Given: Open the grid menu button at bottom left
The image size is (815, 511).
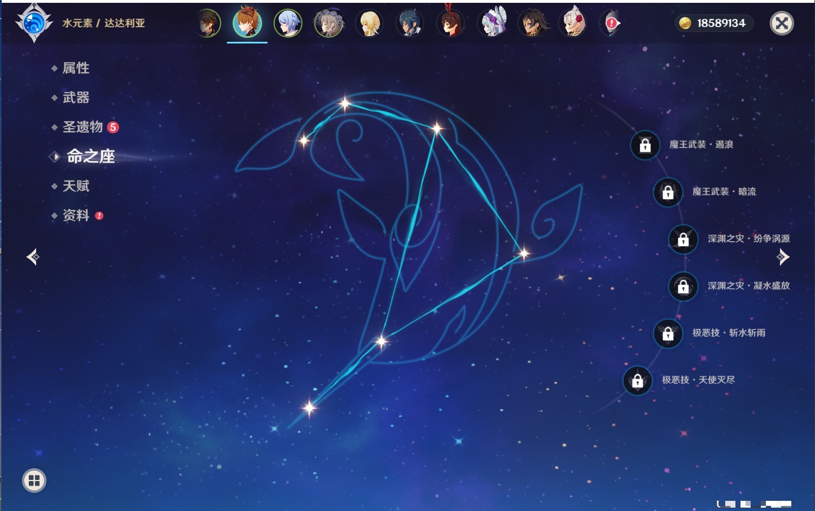Looking at the screenshot, I should pos(34,481).
